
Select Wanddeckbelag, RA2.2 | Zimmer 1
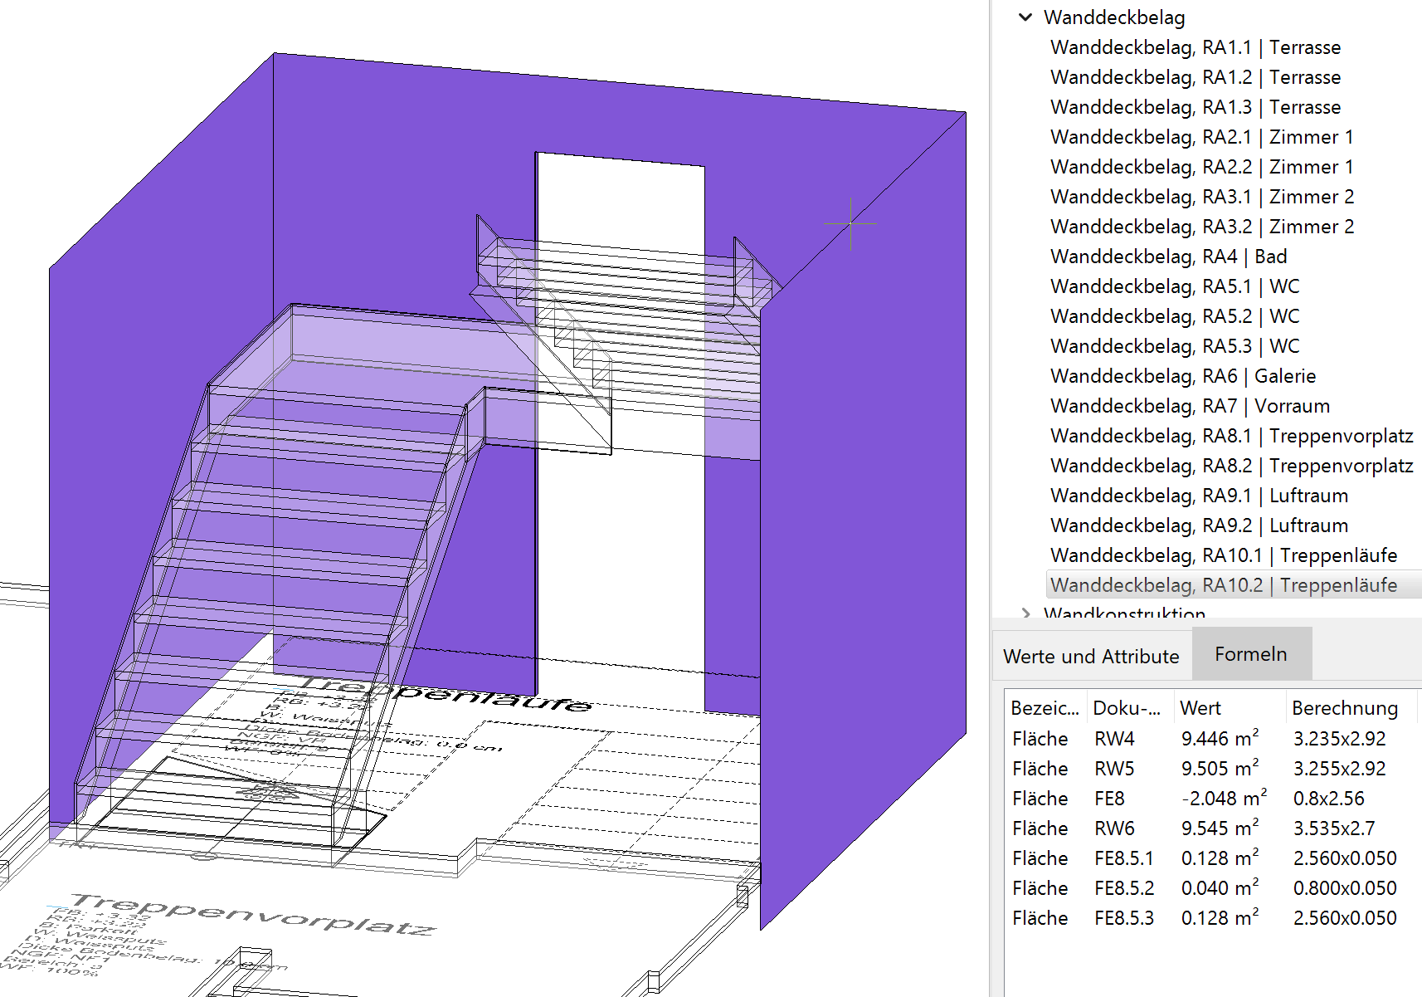[1202, 167]
